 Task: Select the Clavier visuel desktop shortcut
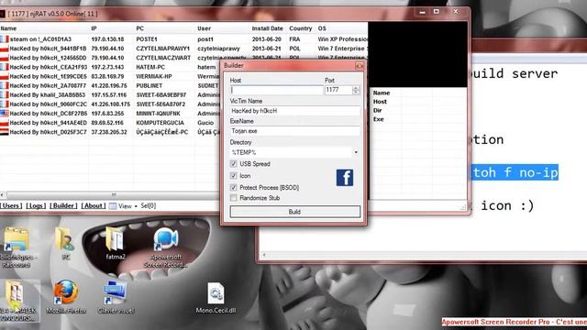(x=116, y=296)
